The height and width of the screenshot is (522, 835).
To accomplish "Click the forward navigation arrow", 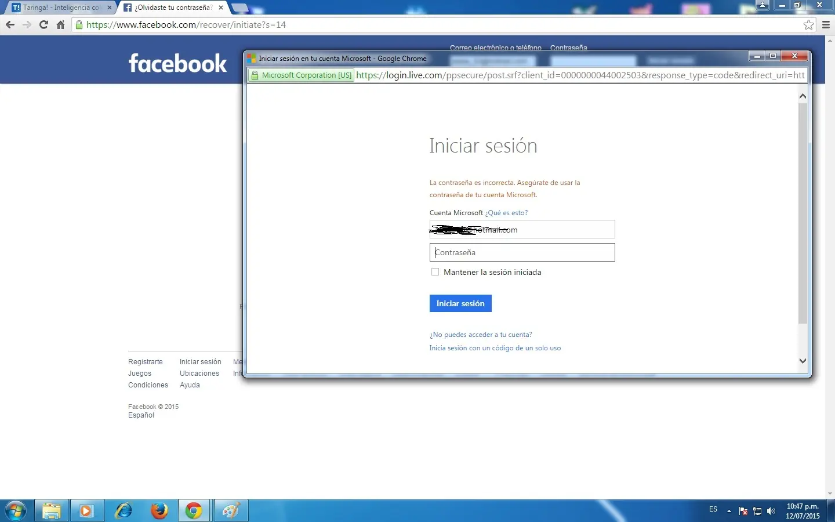I will pos(27,25).
